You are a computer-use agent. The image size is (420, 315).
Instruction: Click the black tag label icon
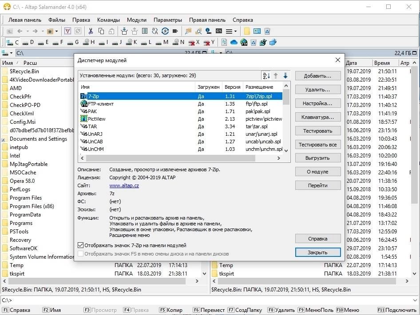pyautogui.click(x=175, y=31)
